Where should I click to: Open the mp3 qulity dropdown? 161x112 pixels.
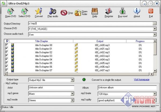[x=155, y=100]
